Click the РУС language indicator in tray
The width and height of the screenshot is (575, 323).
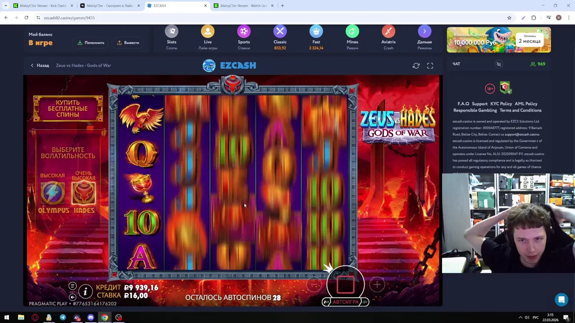[x=535, y=318]
